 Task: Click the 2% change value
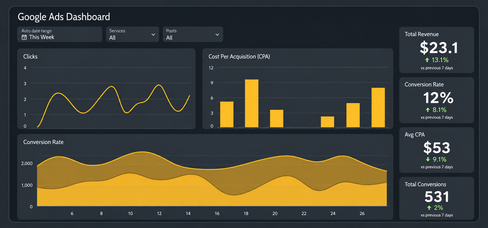pos(438,208)
